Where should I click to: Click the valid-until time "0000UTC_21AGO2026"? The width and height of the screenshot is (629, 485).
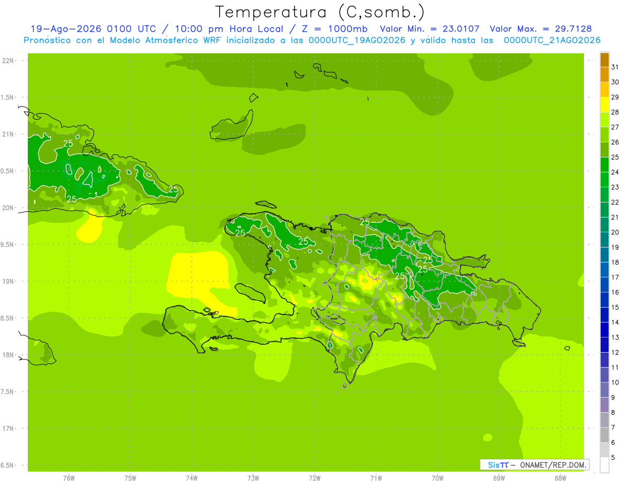pyautogui.click(x=552, y=40)
